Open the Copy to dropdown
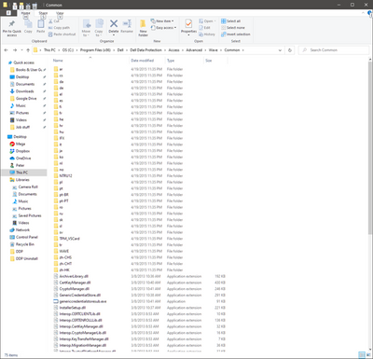This screenshot has height=359, width=373. point(99,27)
